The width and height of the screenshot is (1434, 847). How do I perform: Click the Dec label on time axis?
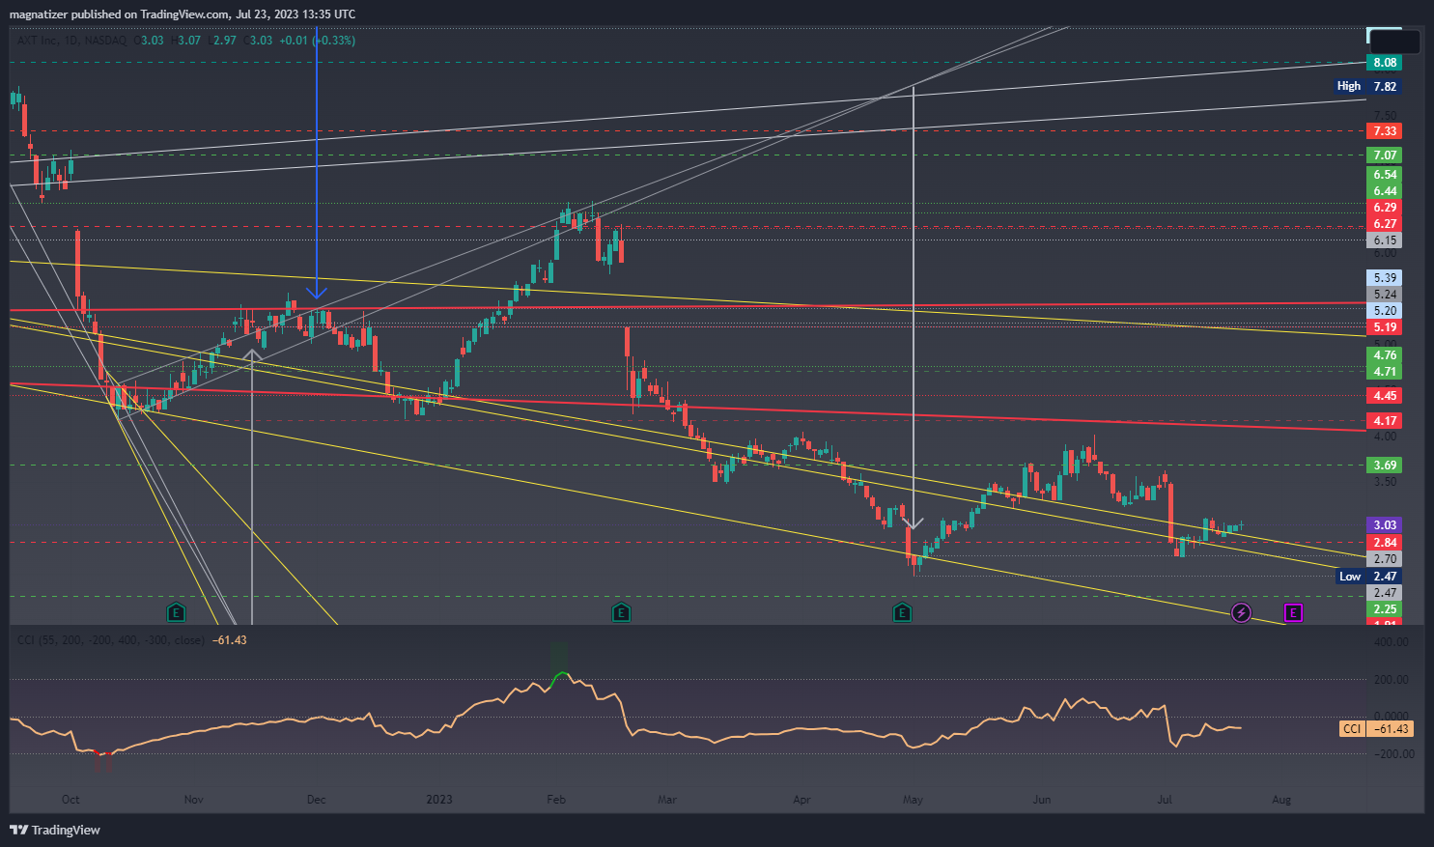(x=316, y=800)
